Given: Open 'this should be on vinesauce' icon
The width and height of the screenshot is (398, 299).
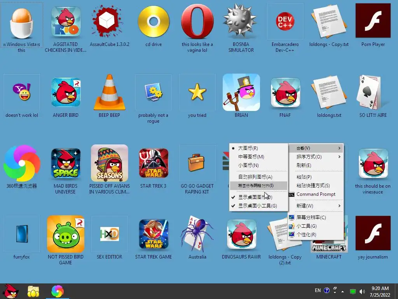Looking at the screenshot, I should coord(373,163).
